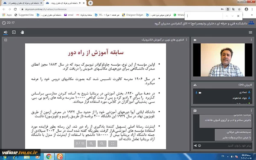This screenshot has width=256, height=160.
Task: Close the second Chrome tab
Action: tap(84, 3)
